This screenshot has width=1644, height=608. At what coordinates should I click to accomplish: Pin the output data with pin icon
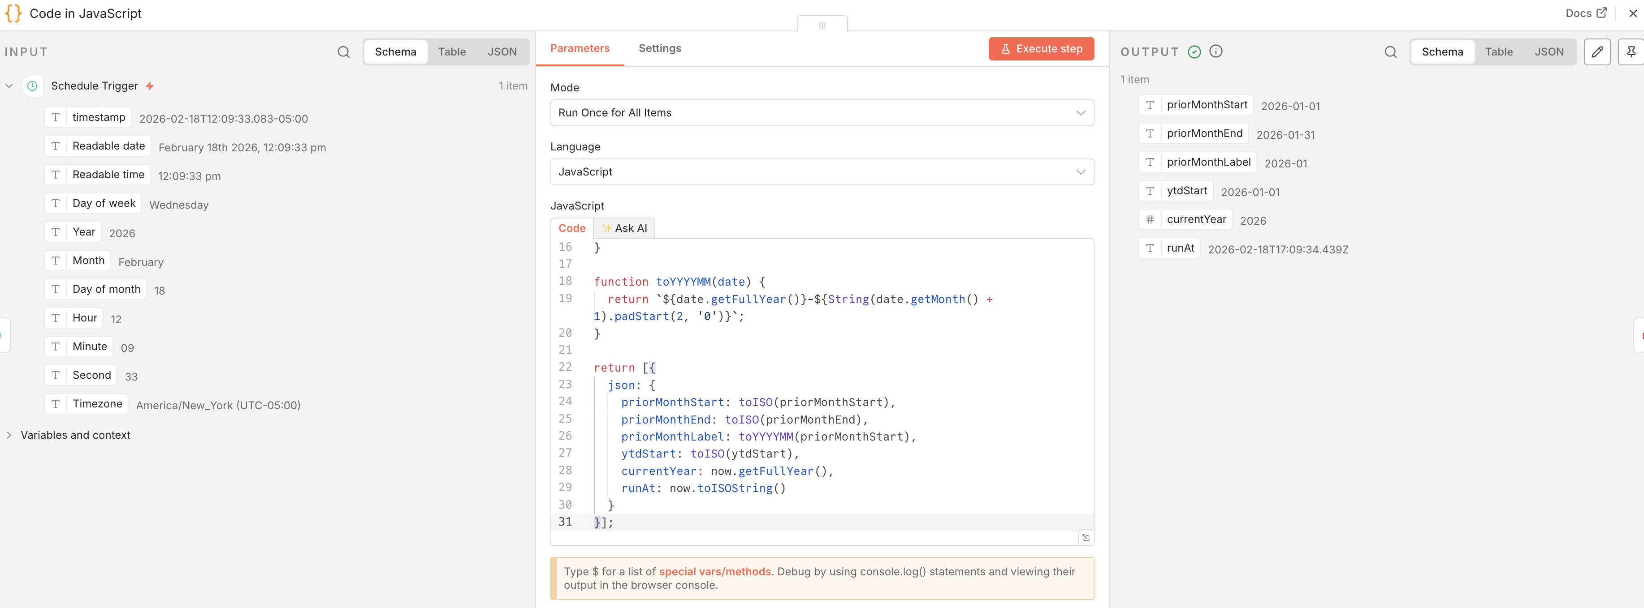[x=1631, y=51]
